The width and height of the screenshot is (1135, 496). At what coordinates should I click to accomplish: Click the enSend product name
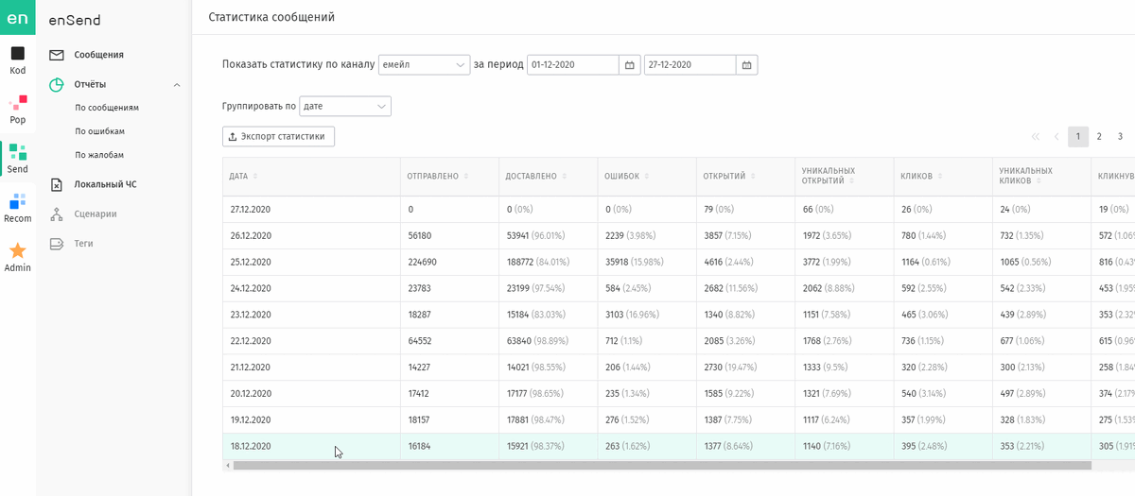coord(75,20)
